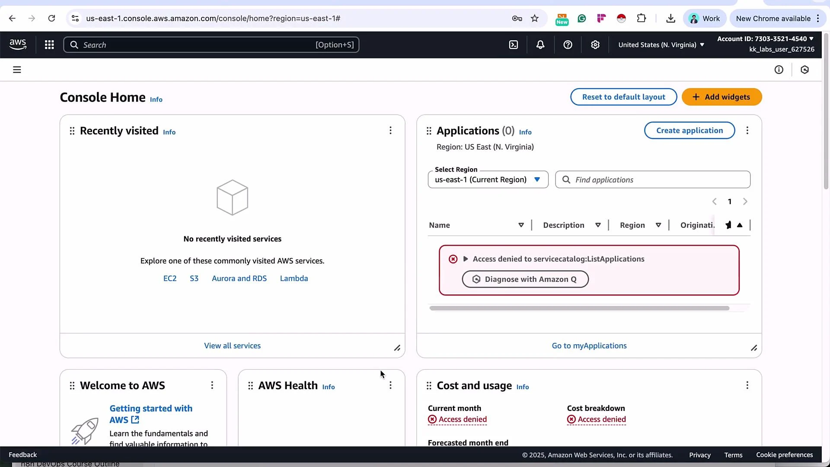Open the Amazon Q hexagon icon
Screen dimensions: 830x467
pyautogui.click(x=804, y=70)
